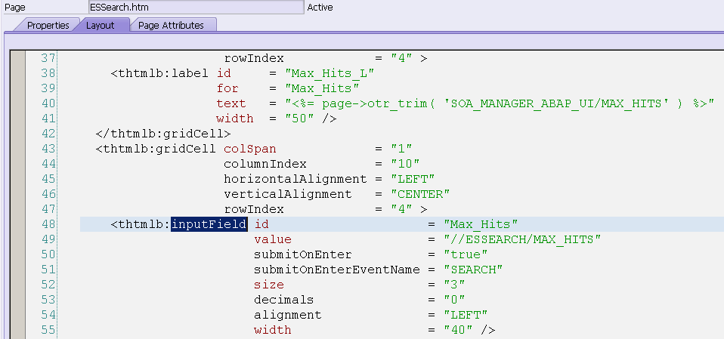Viewport: 724px width, 339px height.
Task: Click the width "40" value on line 55
Action: tap(459, 330)
